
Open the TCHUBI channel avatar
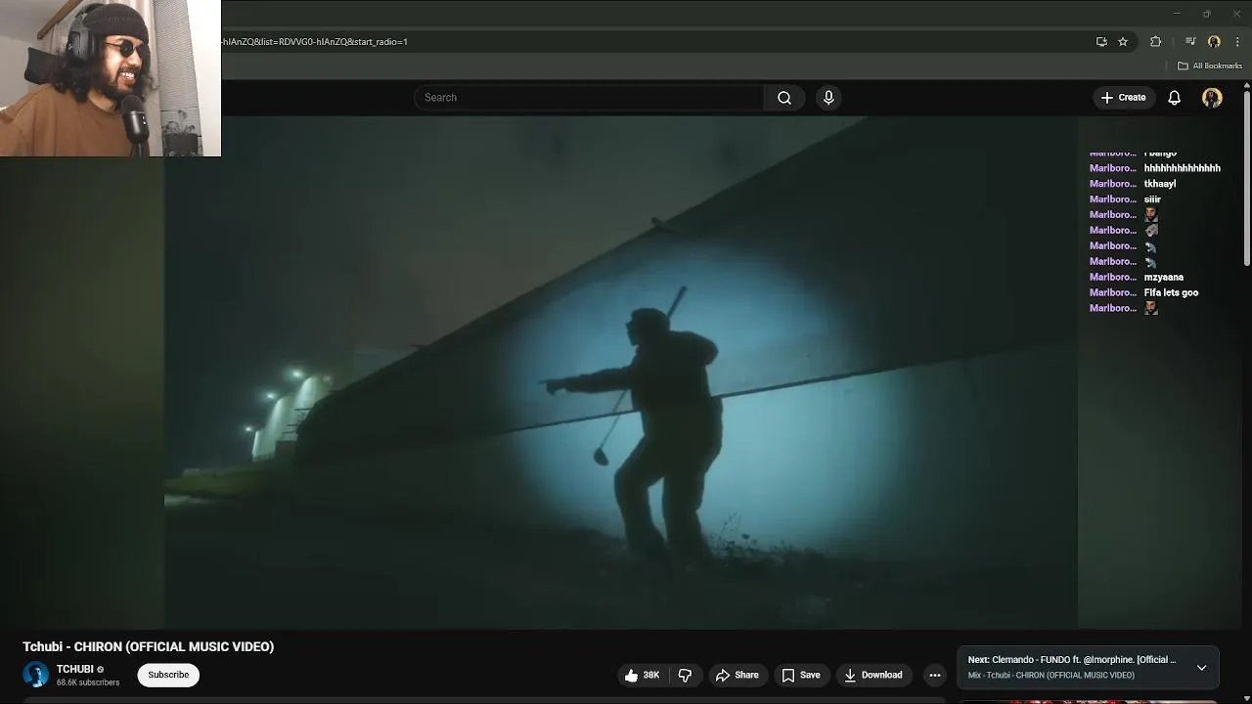click(x=36, y=675)
